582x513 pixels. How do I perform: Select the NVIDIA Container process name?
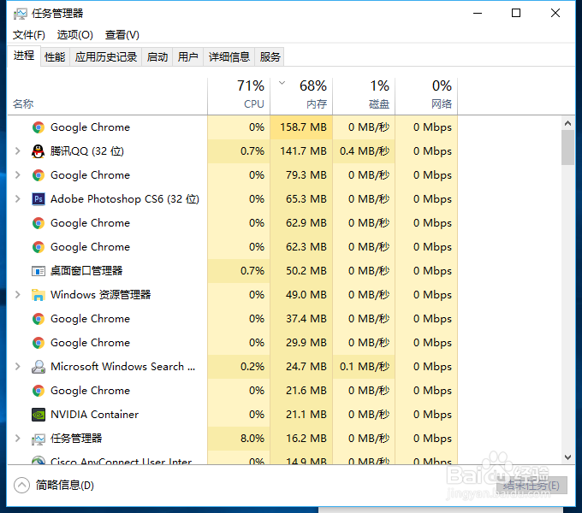(95, 415)
